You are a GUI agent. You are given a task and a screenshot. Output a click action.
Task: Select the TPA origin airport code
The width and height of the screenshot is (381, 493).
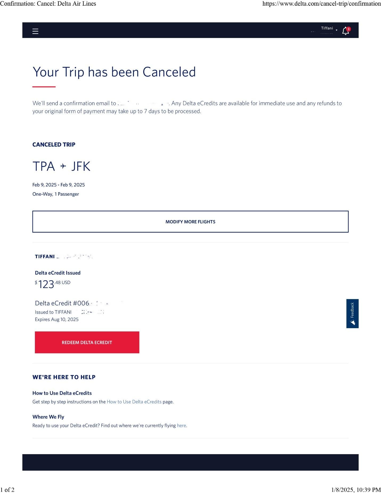[x=44, y=166]
